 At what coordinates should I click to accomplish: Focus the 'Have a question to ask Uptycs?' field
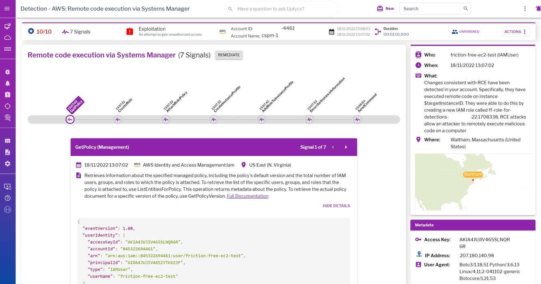281,9
